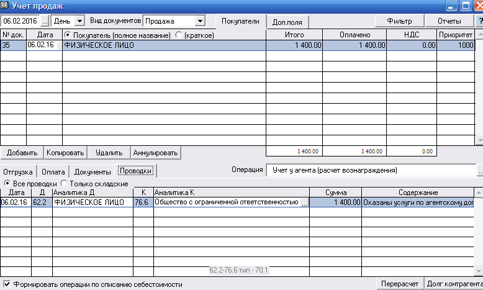Select the (краткое) radio option

click(x=179, y=35)
